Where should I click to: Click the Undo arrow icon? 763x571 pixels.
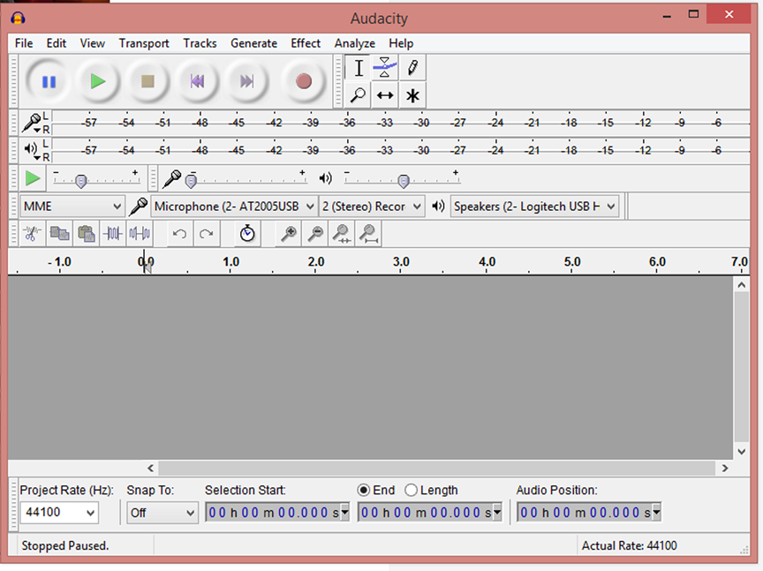(179, 234)
